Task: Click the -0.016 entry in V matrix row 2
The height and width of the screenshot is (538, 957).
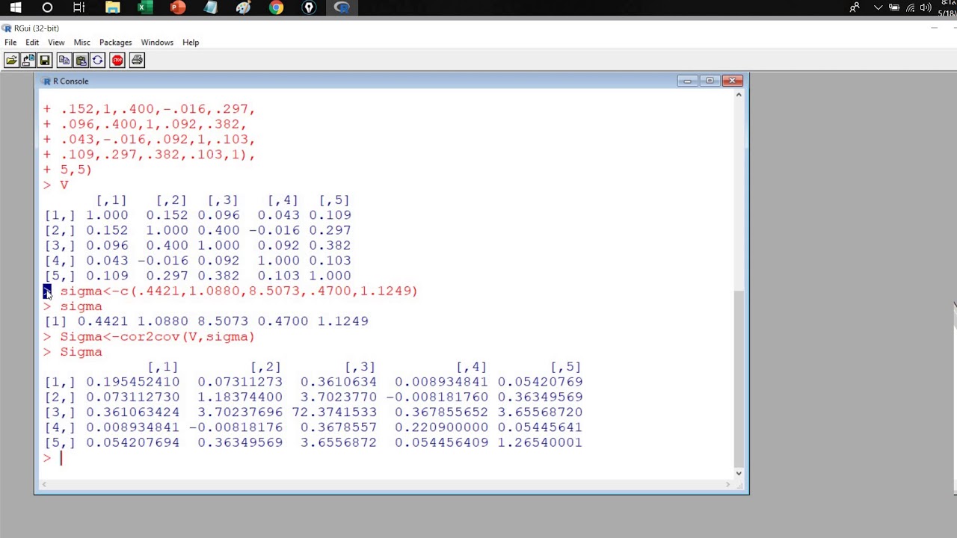Action: tap(274, 230)
